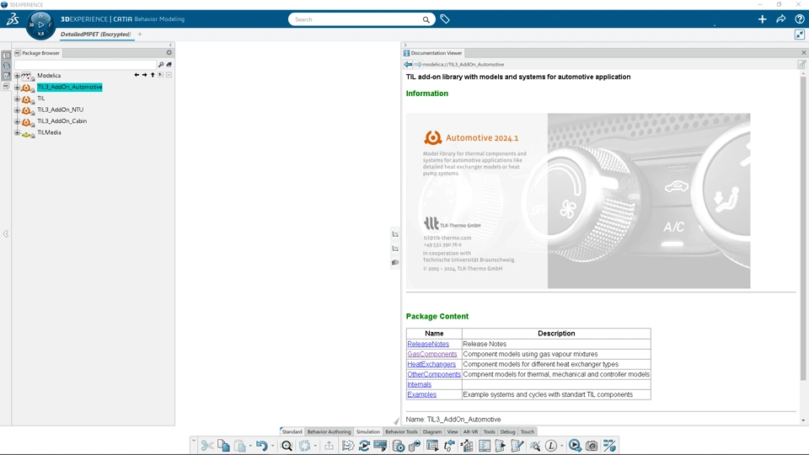The width and height of the screenshot is (809, 455).
Task: Open the Paste options dropdown arrow
Action: click(x=250, y=446)
